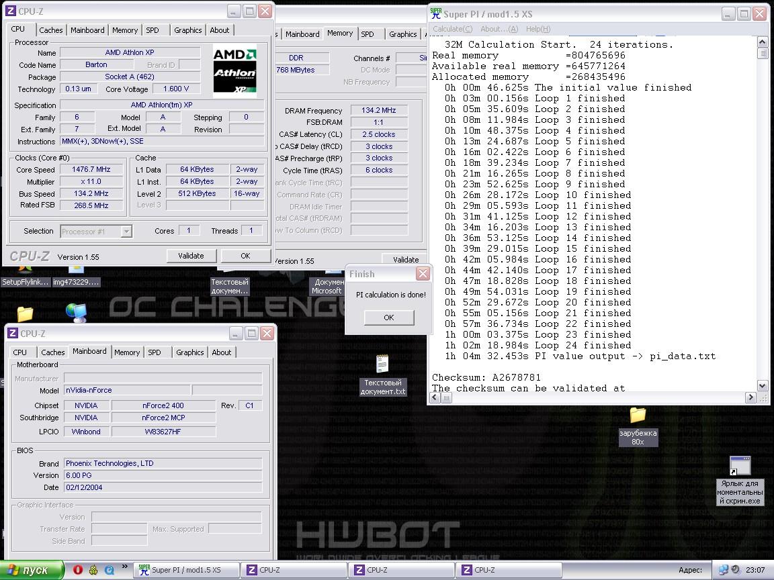This screenshot has width=774, height=580.
Task: Open Calculate menu in Super PI
Action: tap(453, 29)
